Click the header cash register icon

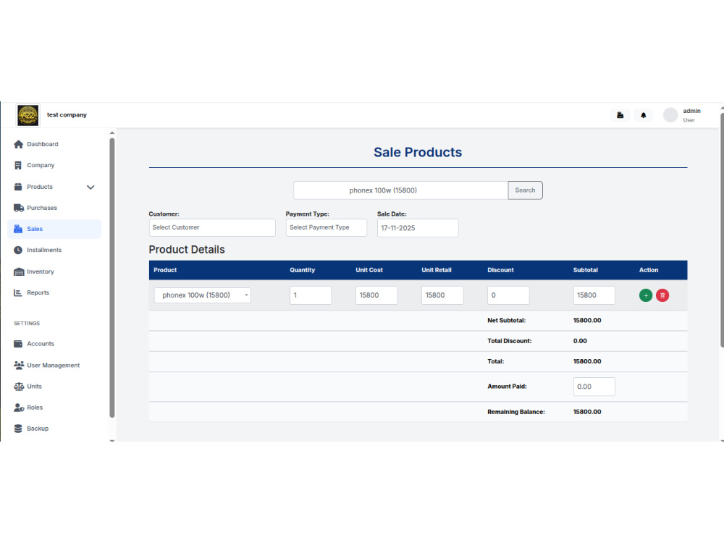(620, 115)
